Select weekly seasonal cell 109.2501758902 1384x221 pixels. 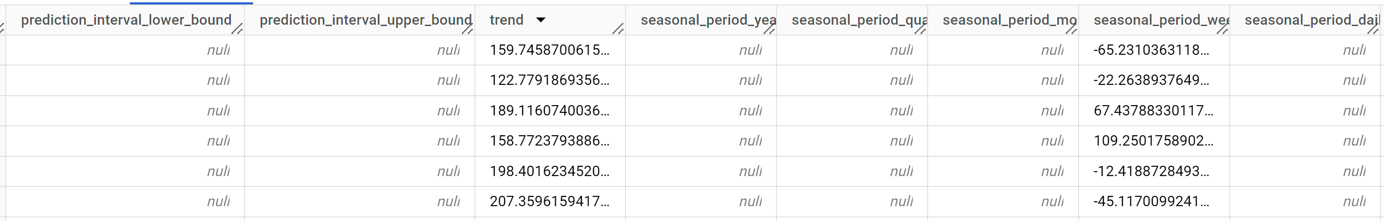(x=1153, y=141)
